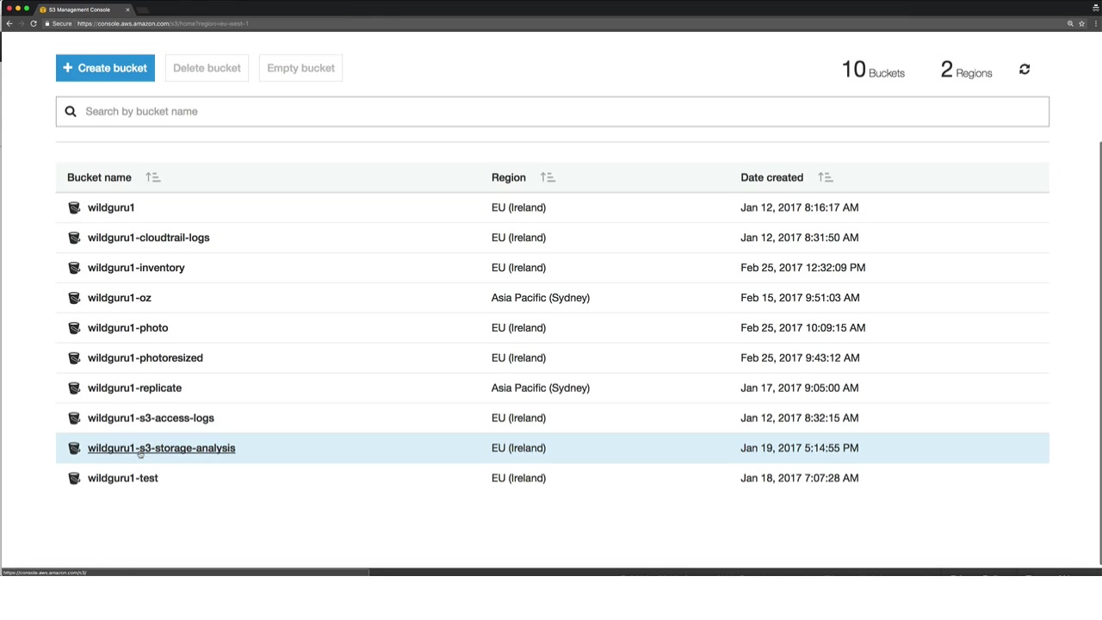1102x620 pixels.
Task: Click the browser address bar URL
Action: coord(163,23)
